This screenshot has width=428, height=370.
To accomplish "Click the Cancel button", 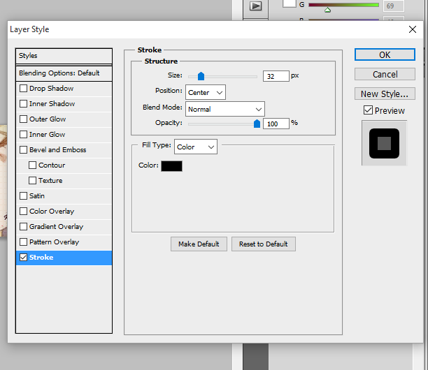I will tap(385, 74).
